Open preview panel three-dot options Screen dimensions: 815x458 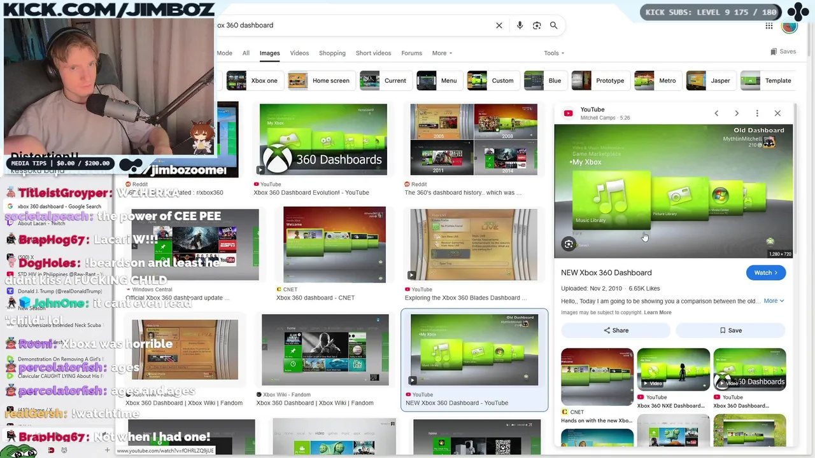pos(757,113)
